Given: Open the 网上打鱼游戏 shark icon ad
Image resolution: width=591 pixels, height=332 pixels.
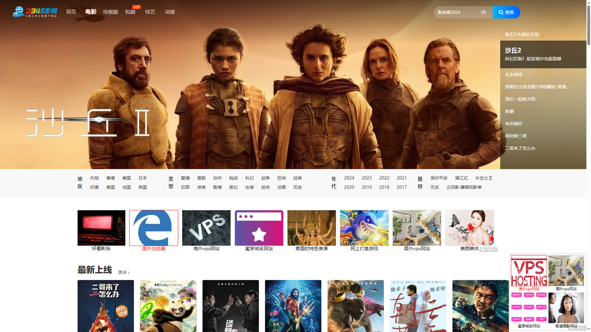Looking at the screenshot, I should (x=364, y=228).
